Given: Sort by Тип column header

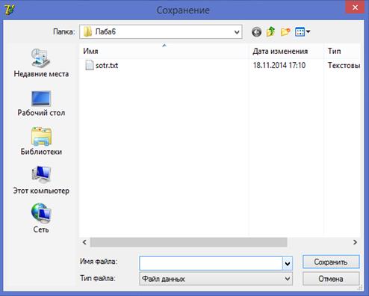Looking at the screenshot, I should pos(342,51).
